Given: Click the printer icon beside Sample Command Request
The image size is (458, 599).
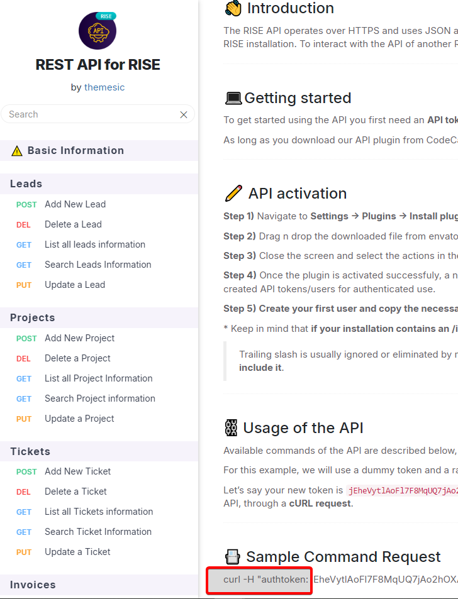Looking at the screenshot, I should pos(233,557).
